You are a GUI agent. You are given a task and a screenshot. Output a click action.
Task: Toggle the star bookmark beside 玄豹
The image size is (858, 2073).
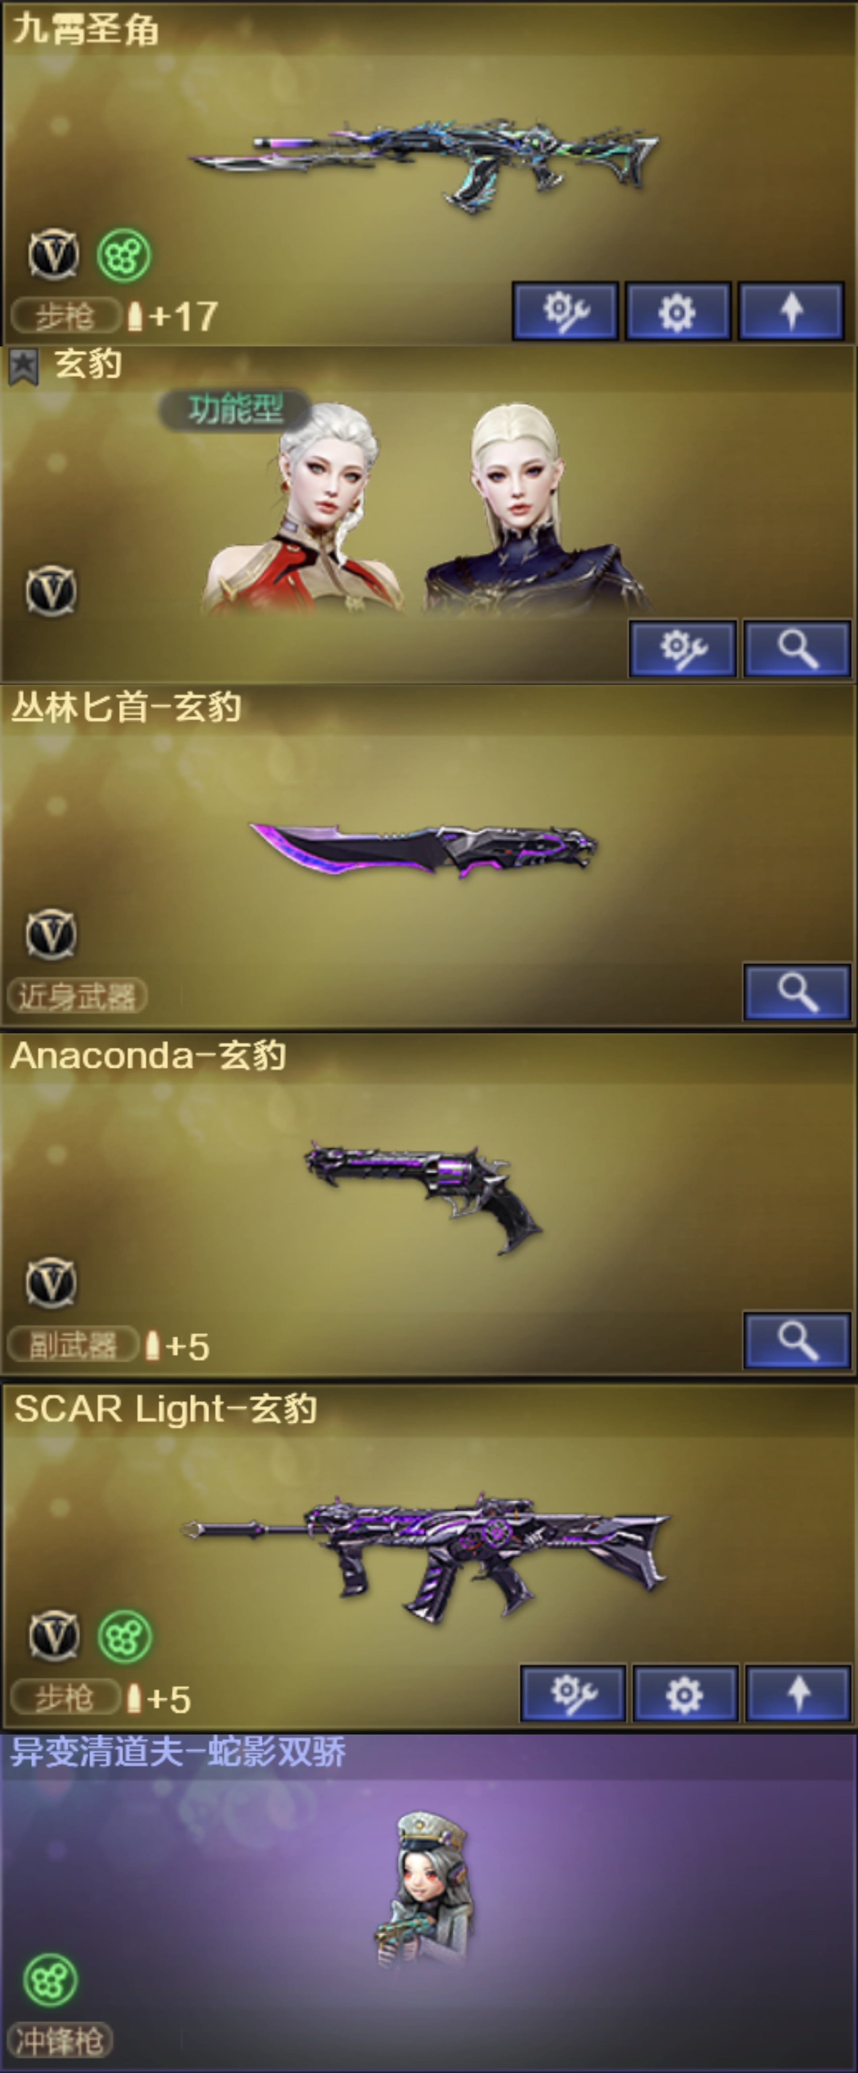(23, 367)
